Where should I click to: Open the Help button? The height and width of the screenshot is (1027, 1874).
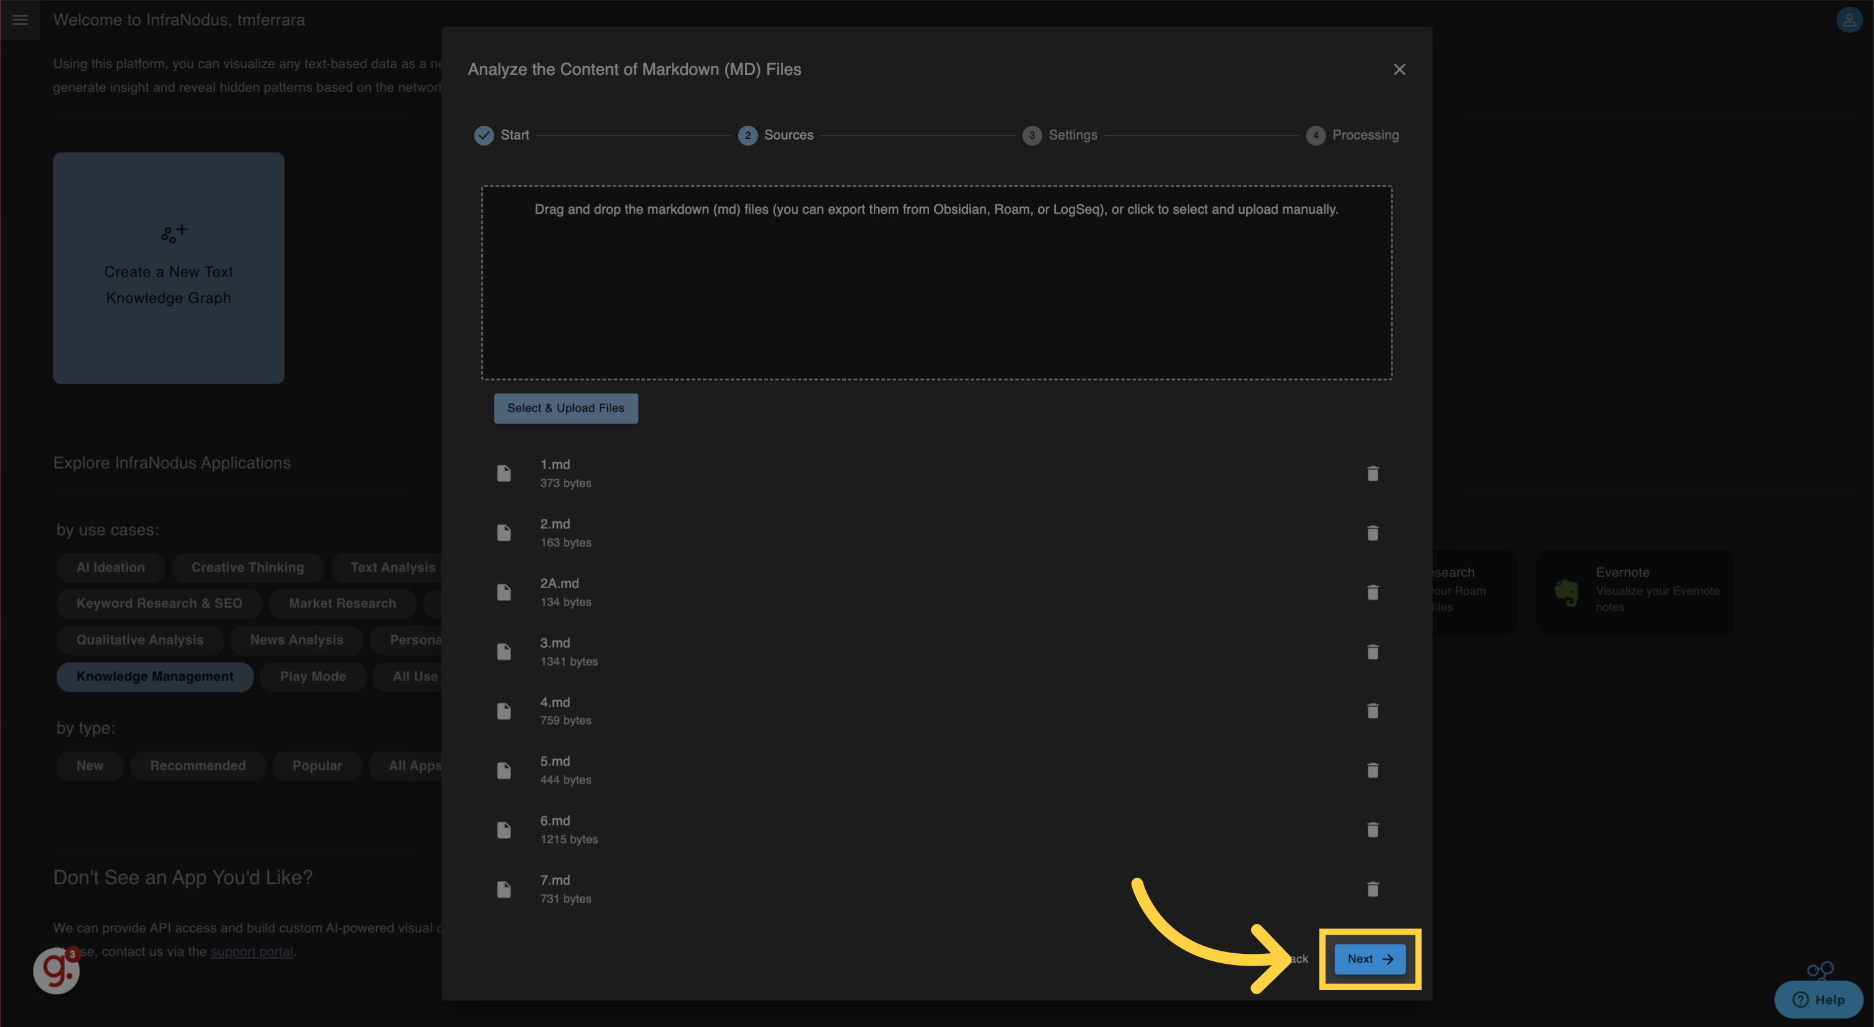pyautogui.click(x=1818, y=999)
